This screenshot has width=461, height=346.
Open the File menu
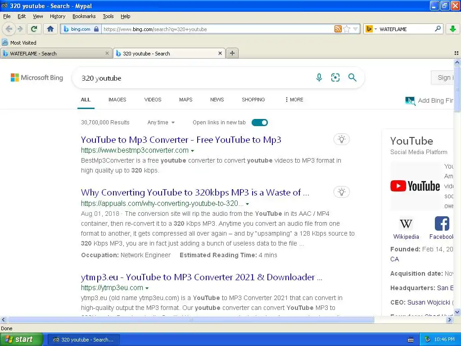[7, 16]
